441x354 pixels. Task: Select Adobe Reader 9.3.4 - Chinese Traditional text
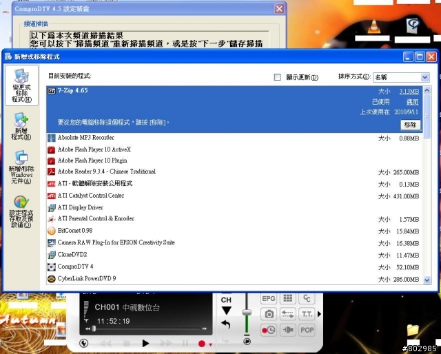107,171
